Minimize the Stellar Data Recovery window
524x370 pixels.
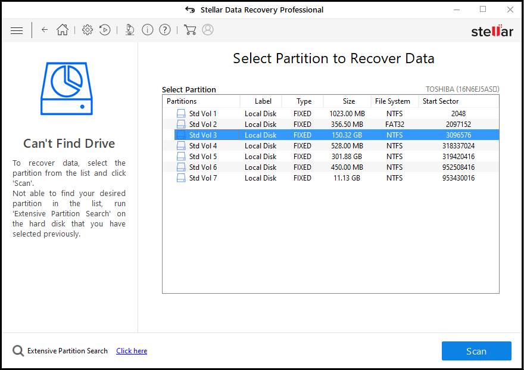tap(457, 10)
